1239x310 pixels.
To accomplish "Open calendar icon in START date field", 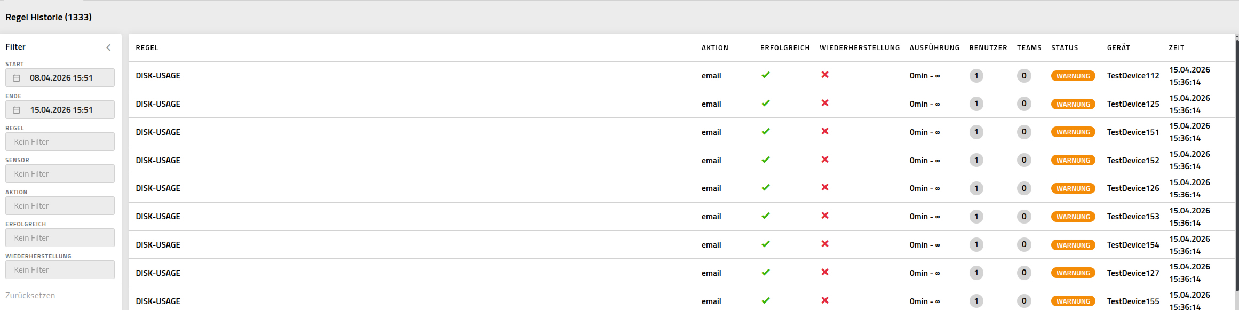I will (x=17, y=78).
